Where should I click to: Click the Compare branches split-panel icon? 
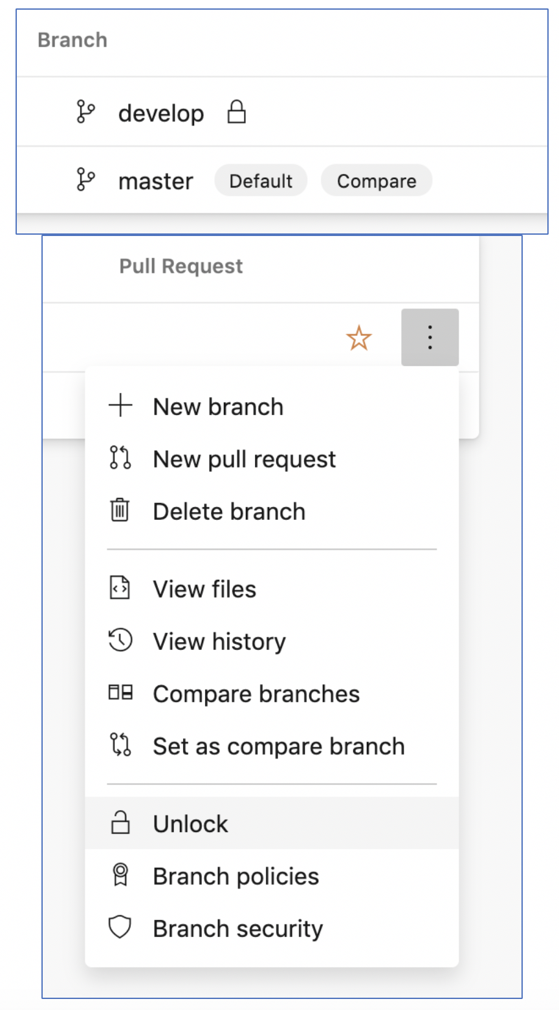tap(120, 693)
